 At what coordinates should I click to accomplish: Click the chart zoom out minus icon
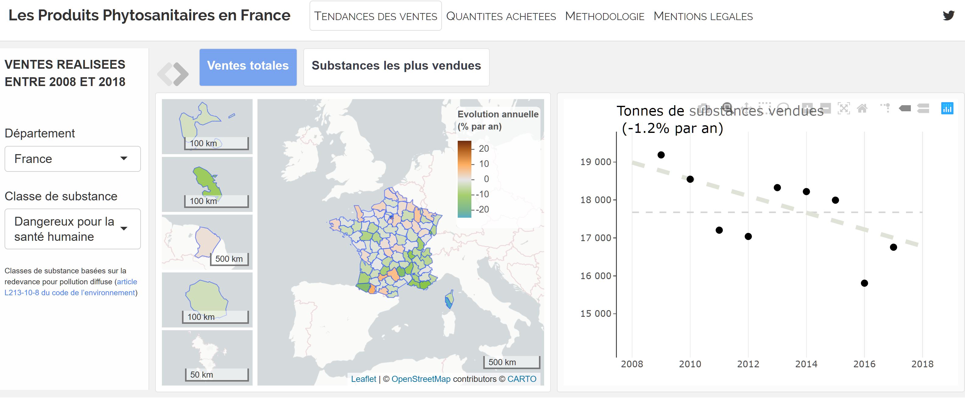[825, 109]
